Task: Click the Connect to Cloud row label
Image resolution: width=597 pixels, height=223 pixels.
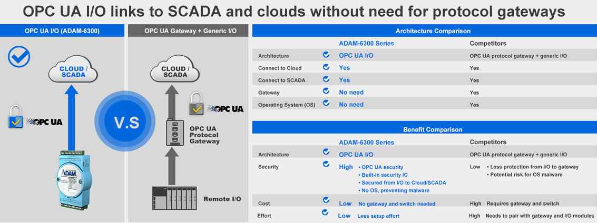Action: (x=280, y=68)
